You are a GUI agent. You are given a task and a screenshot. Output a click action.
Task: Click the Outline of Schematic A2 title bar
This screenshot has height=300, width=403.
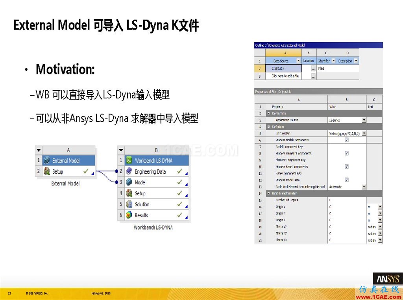pyautogui.click(x=318, y=45)
